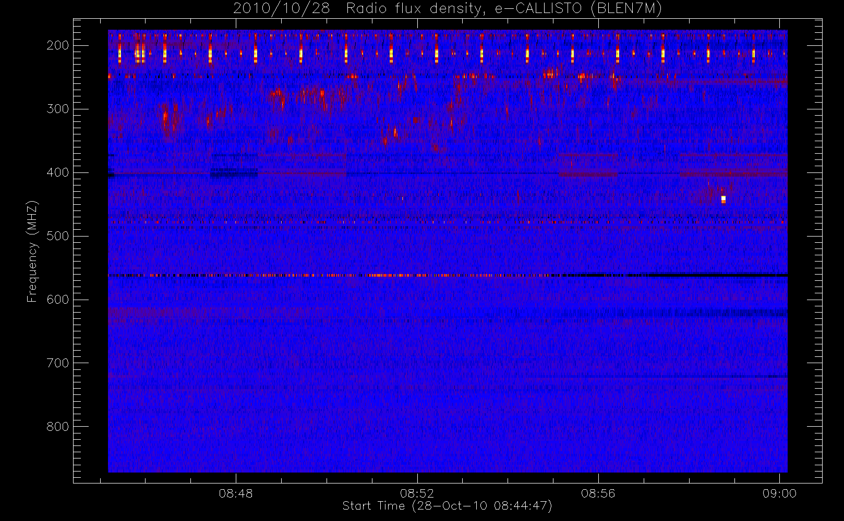
Task: Click the Start Time axis label
Action: [447, 506]
